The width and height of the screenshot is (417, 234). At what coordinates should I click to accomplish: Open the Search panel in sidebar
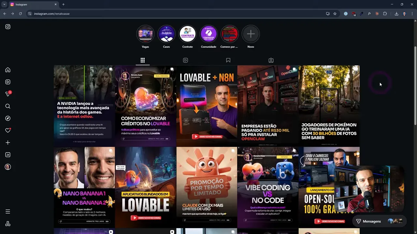coord(8,106)
